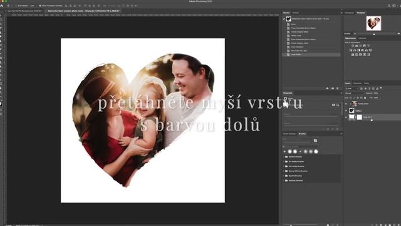This screenshot has height=226, width=401.
Task: Add a Photo Filter adjustment layer
Action: [363, 50]
